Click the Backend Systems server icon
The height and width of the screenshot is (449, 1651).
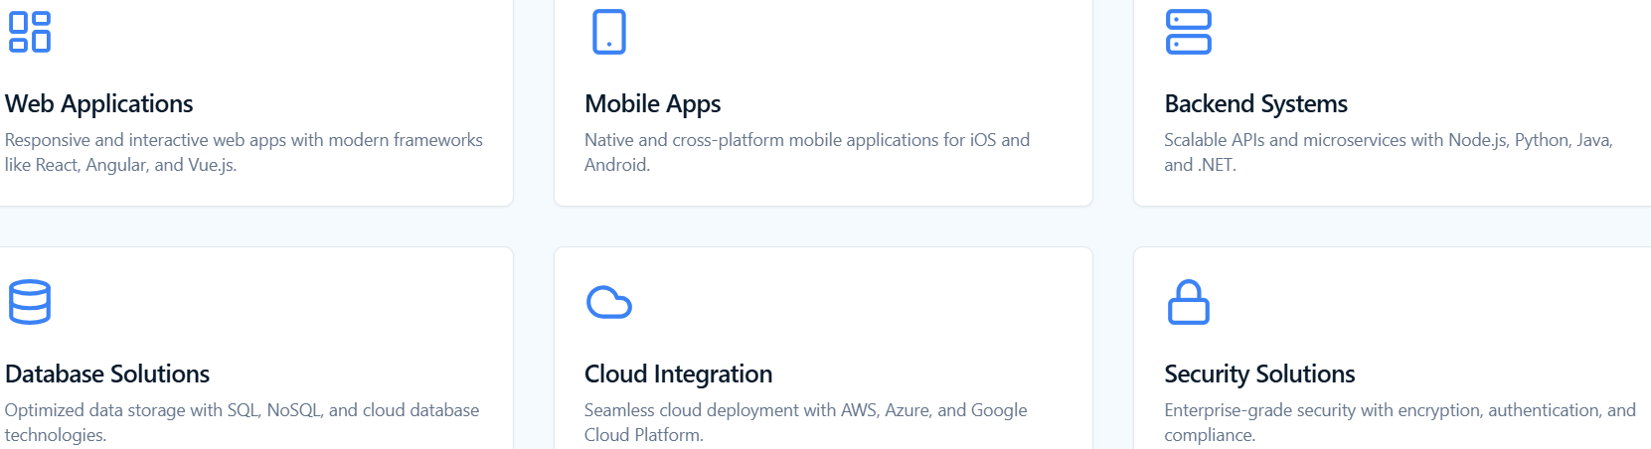click(x=1188, y=32)
